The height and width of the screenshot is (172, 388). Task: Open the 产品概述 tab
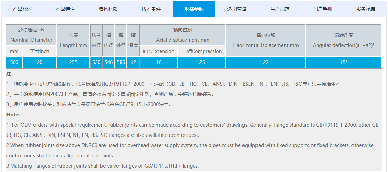[22, 9]
